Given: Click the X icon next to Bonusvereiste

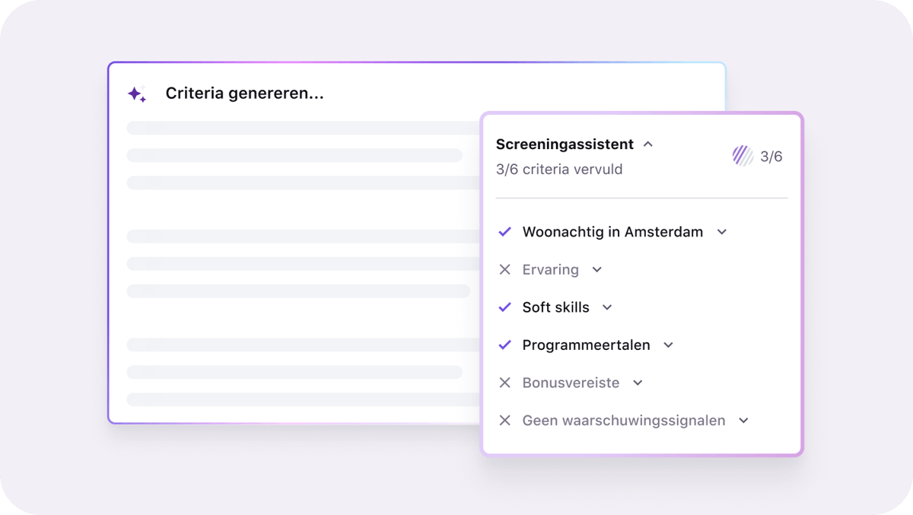Looking at the screenshot, I should 504,383.
